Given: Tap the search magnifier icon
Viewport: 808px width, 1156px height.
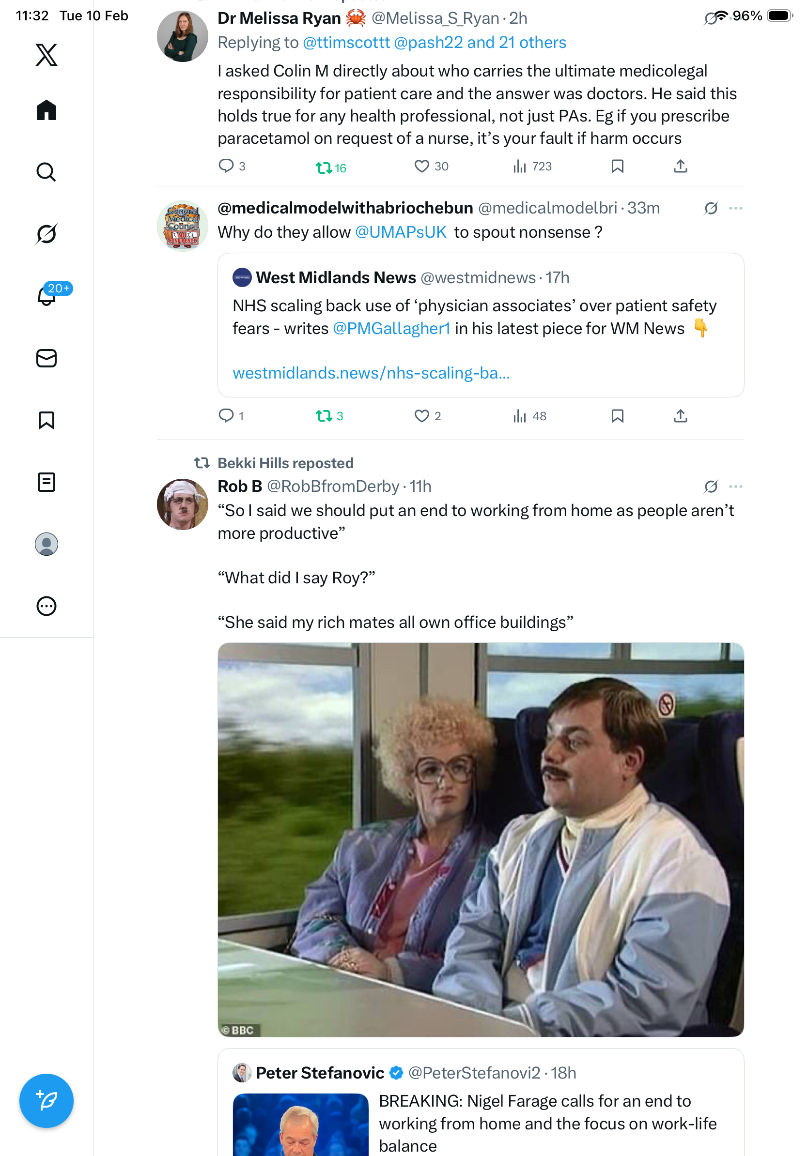Looking at the screenshot, I should pyautogui.click(x=47, y=172).
